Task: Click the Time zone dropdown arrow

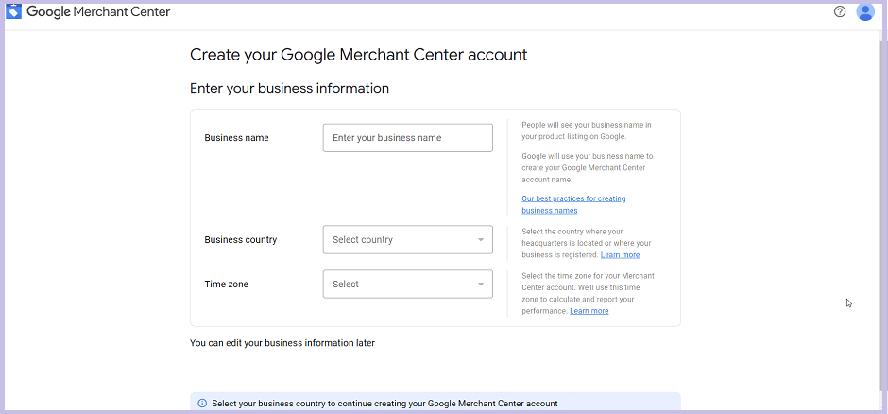Action: coord(481,285)
